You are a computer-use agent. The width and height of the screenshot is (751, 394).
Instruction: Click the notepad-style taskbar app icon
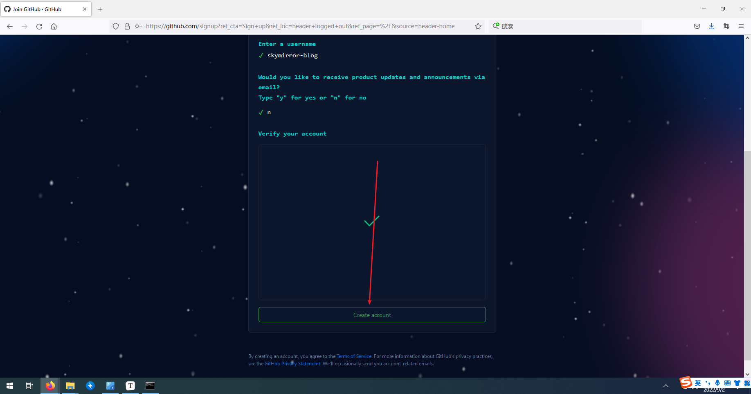(x=110, y=386)
